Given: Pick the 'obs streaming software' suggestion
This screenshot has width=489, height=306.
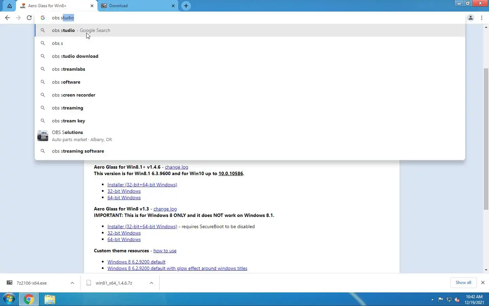Looking at the screenshot, I should pos(250,151).
